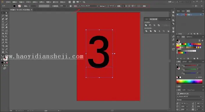
Task: Click the green G color slider
Action: (x=190, y=69)
